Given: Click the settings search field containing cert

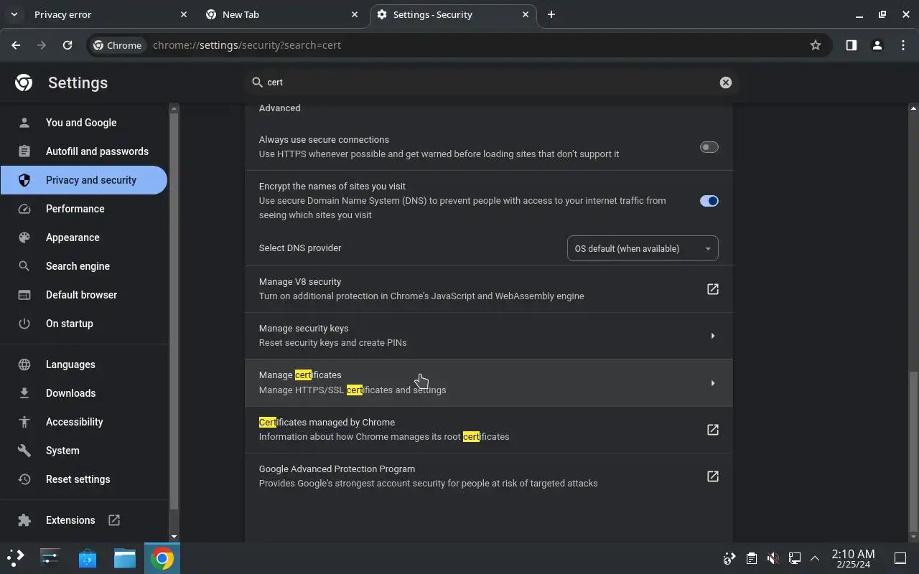Looking at the screenshot, I should (x=492, y=83).
